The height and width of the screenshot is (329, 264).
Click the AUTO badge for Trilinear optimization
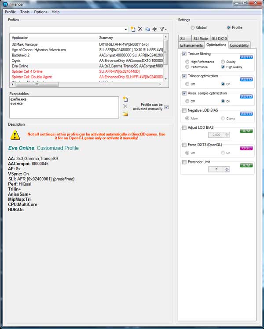(246, 79)
